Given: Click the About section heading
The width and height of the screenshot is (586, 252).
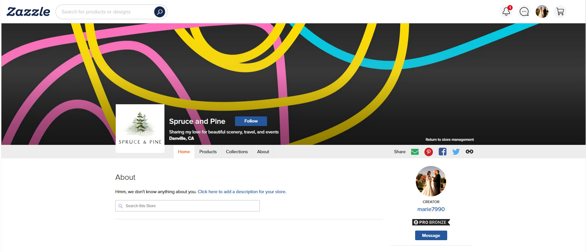Looking at the screenshot, I should 125,177.
